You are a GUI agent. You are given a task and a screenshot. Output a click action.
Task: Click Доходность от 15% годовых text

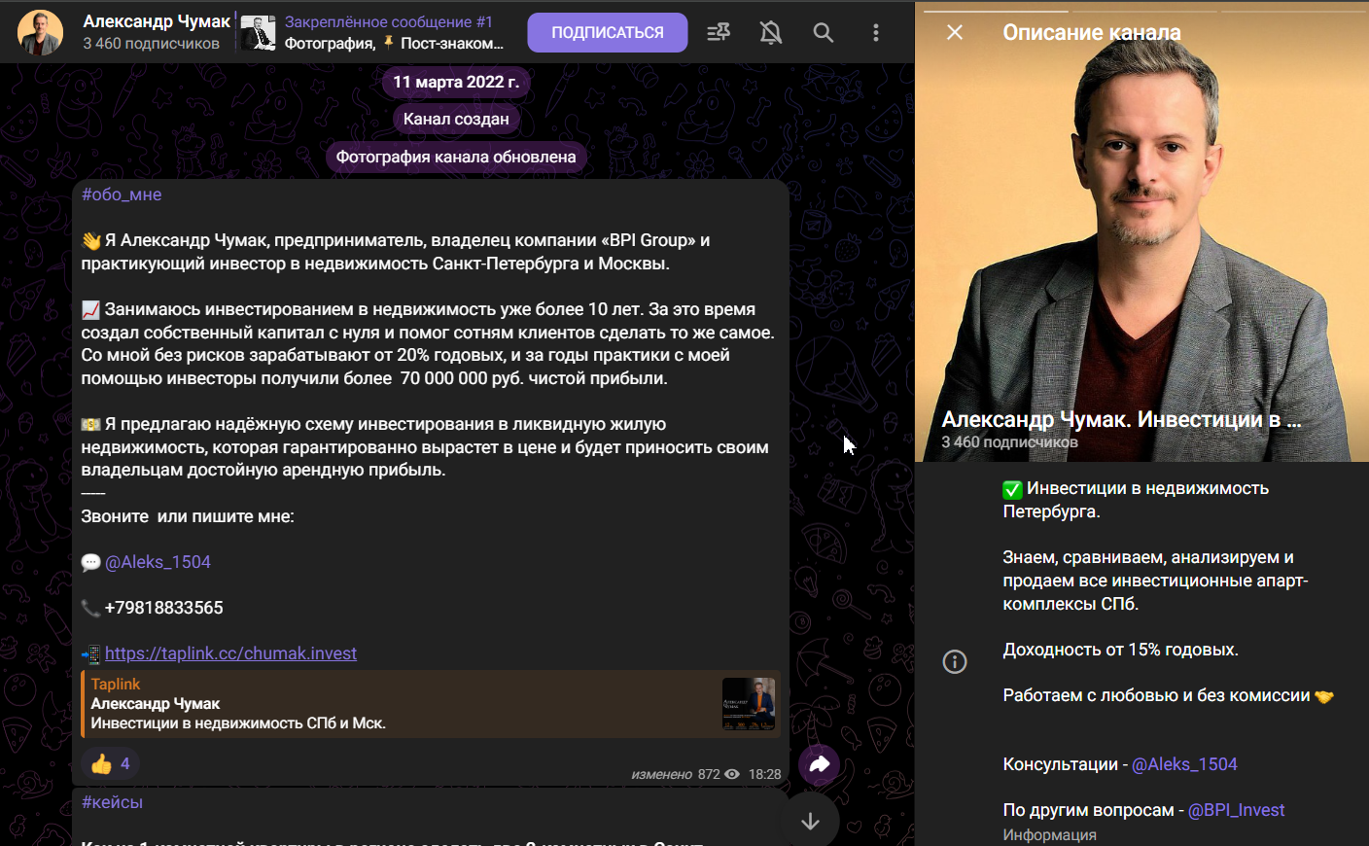[x=1120, y=650]
